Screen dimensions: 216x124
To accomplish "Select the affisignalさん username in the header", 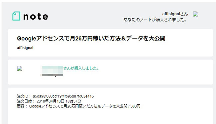I will (175, 14).
